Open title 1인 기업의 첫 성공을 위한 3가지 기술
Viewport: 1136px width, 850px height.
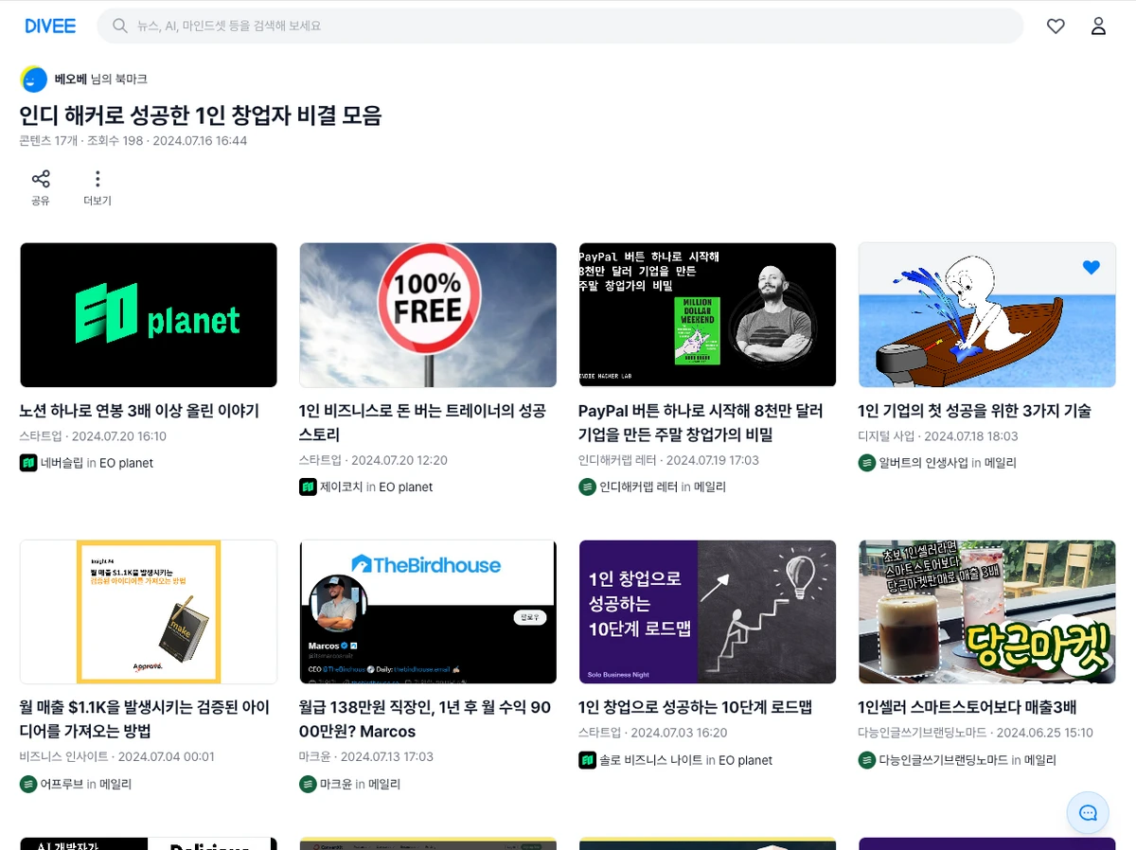(x=975, y=412)
